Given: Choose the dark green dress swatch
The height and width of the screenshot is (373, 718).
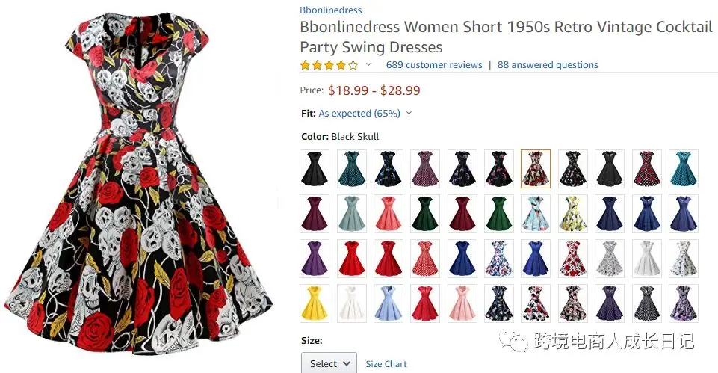Looking at the screenshot, I should coord(425,214).
